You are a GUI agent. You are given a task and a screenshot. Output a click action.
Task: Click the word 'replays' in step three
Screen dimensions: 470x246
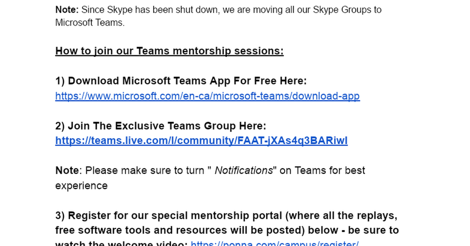point(378,216)
